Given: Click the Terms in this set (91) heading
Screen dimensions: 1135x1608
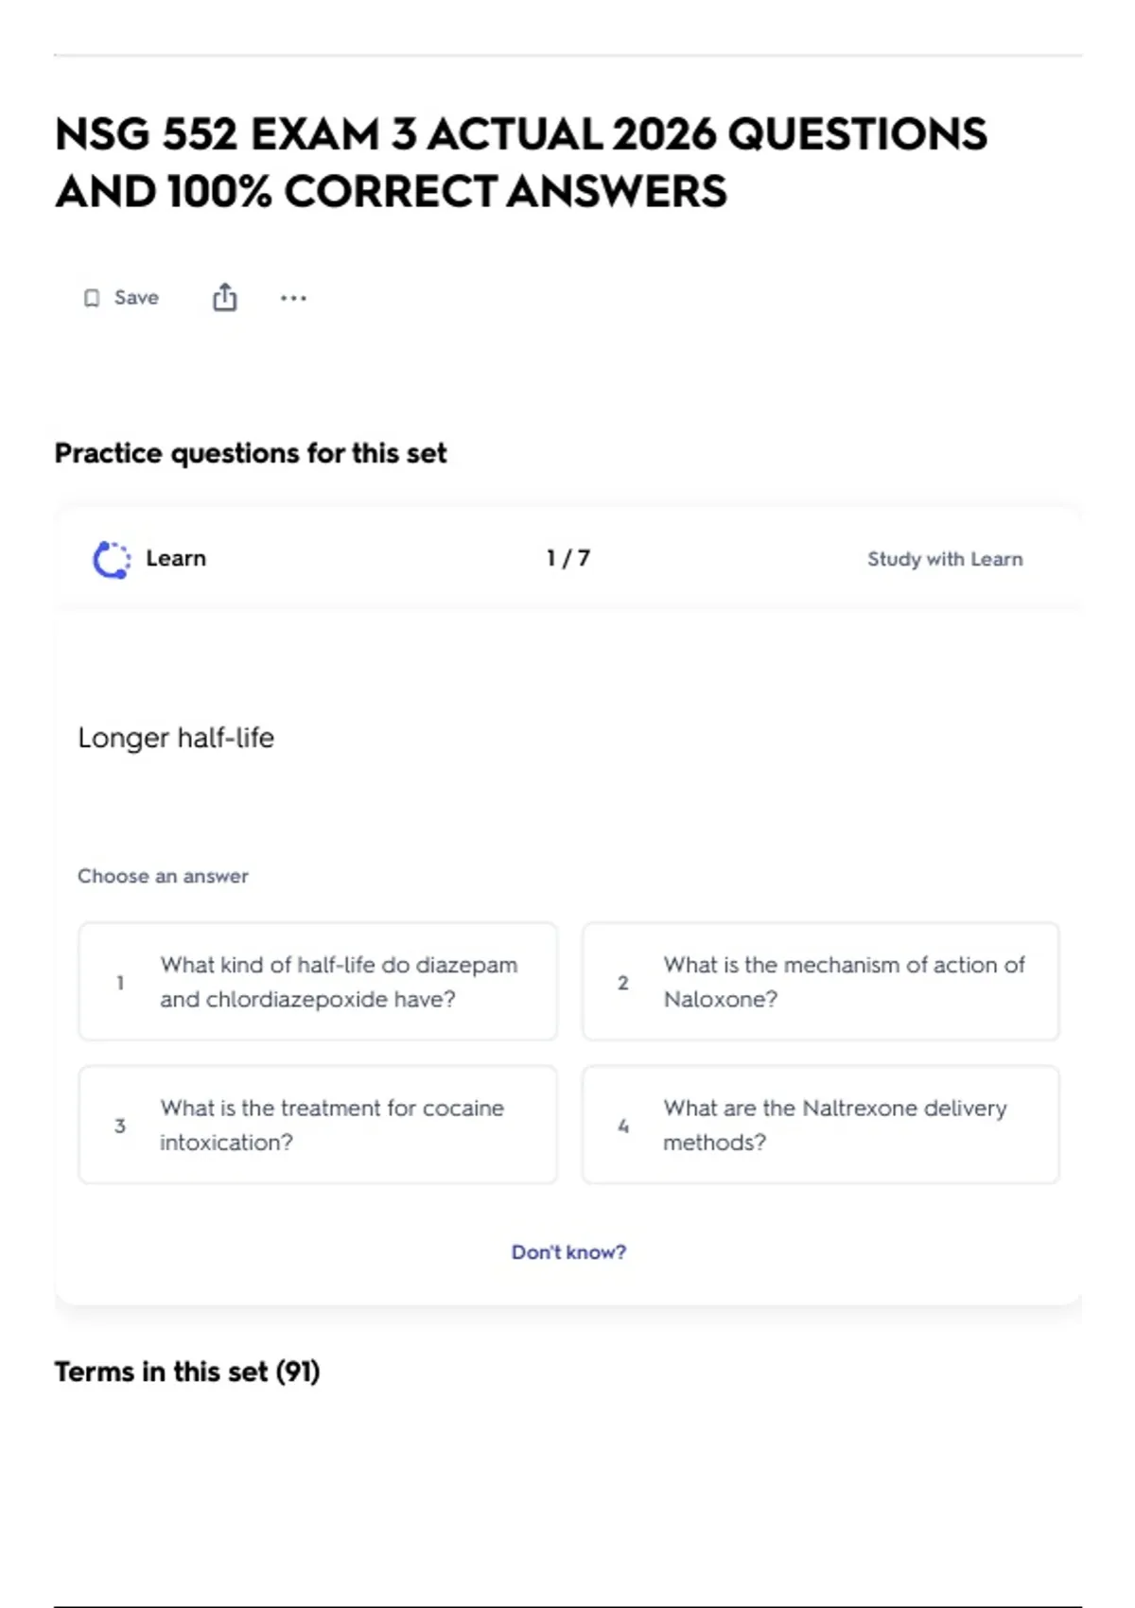Looking at the screenshot, I should point(187,1372).
